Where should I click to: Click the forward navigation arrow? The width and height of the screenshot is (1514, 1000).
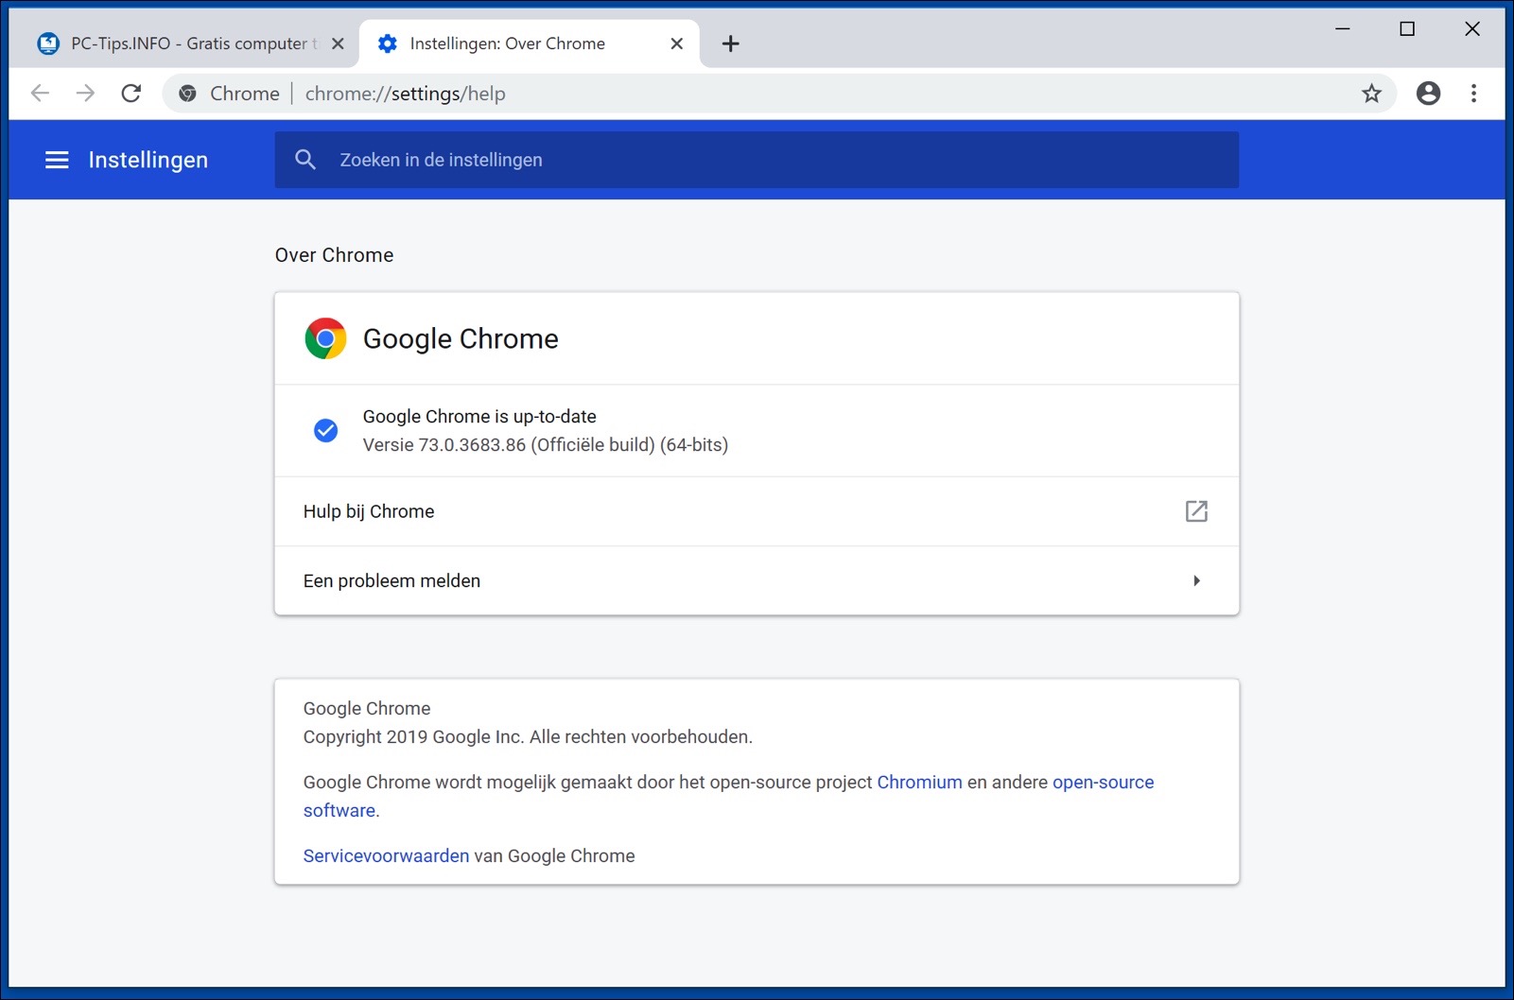pos(85,93)
